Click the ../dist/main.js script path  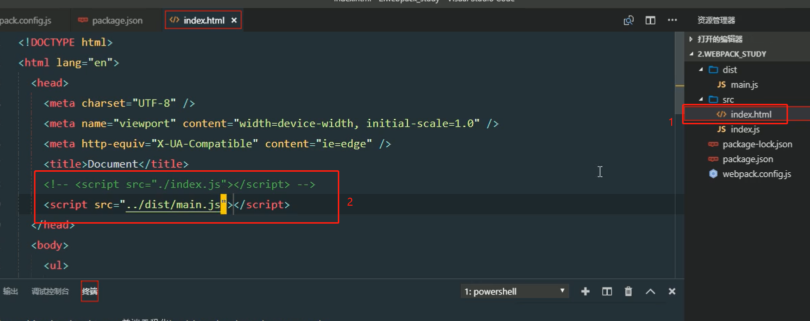coord(173,205)
